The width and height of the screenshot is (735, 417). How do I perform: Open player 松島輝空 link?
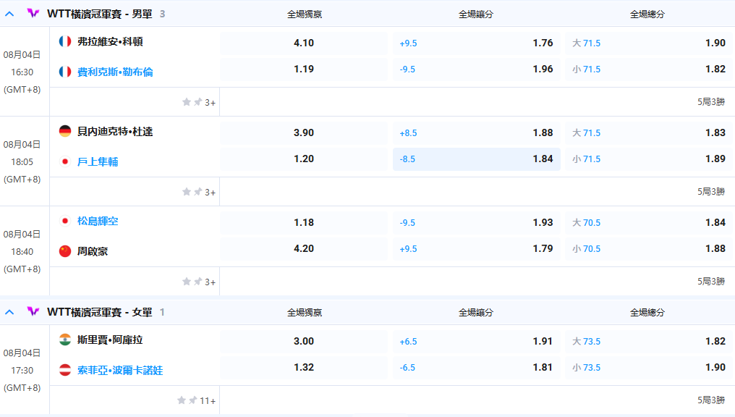click(98, 221)
